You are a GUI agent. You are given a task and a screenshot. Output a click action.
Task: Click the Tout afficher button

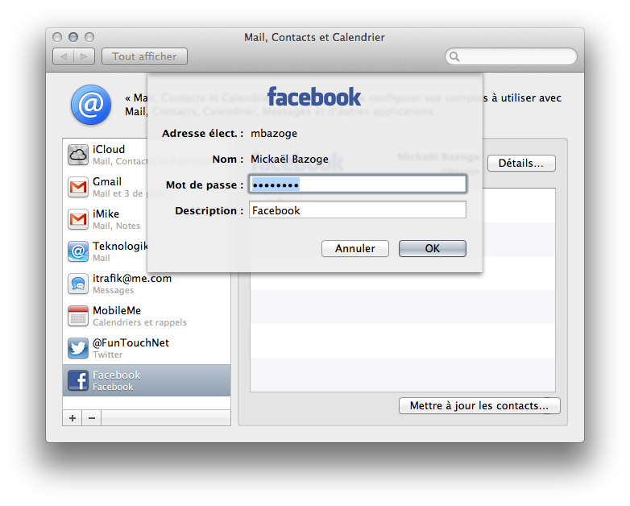[145, 56]
